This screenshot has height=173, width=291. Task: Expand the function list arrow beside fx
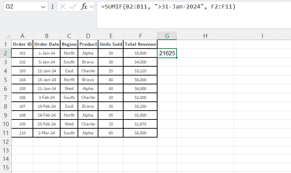click(91, 7)
